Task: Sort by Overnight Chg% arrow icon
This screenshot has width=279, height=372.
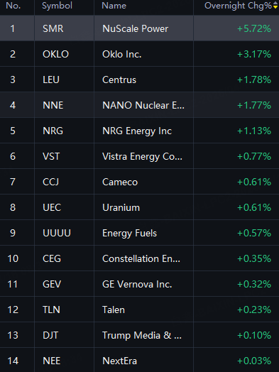Action: click(x=275, y=6)
